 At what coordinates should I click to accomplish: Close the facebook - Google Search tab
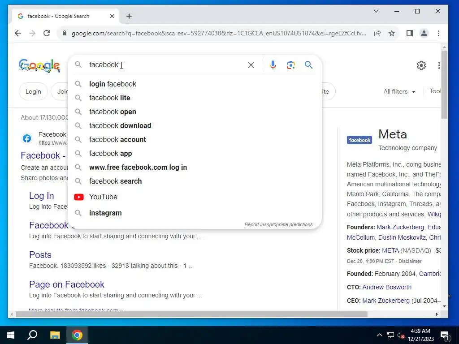click(112, 16)
